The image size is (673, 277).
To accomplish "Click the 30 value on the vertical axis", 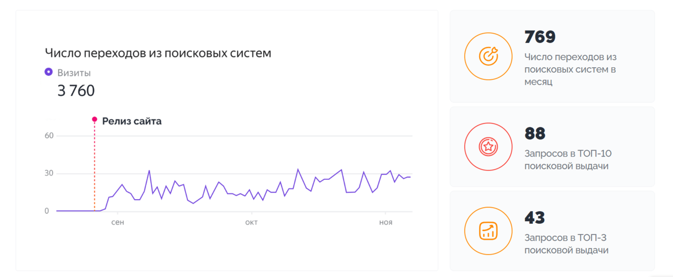I will 49,174.
